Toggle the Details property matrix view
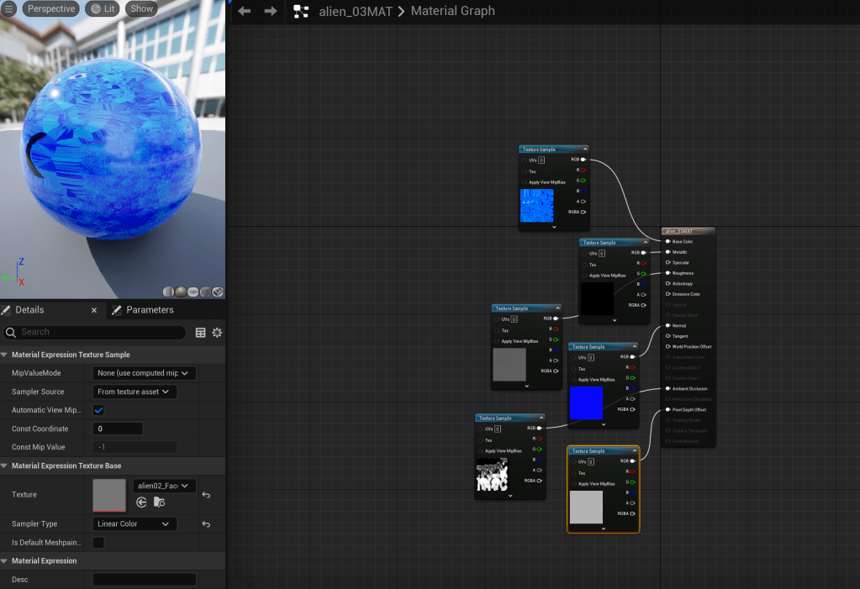 (200, 333)
